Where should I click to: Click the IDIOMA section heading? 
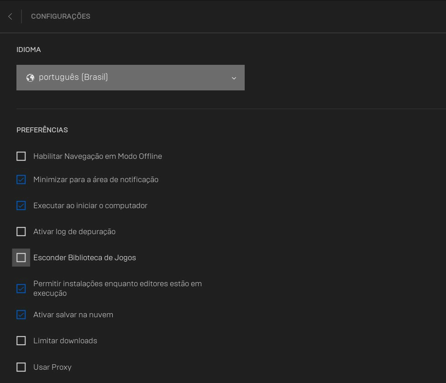point(29,50)
